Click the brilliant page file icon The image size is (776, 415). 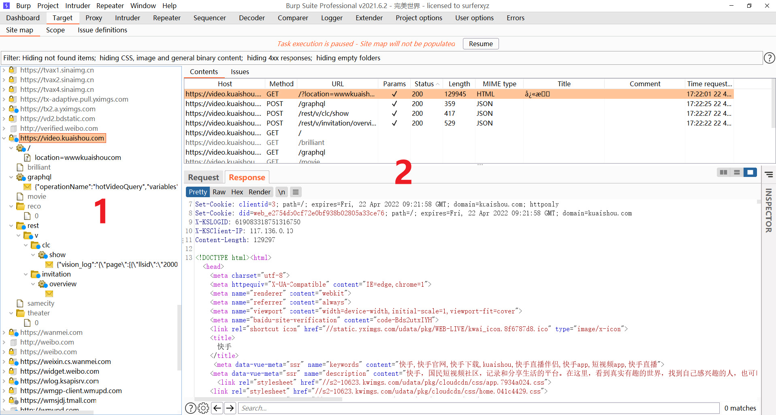click(x=20, y=167)
